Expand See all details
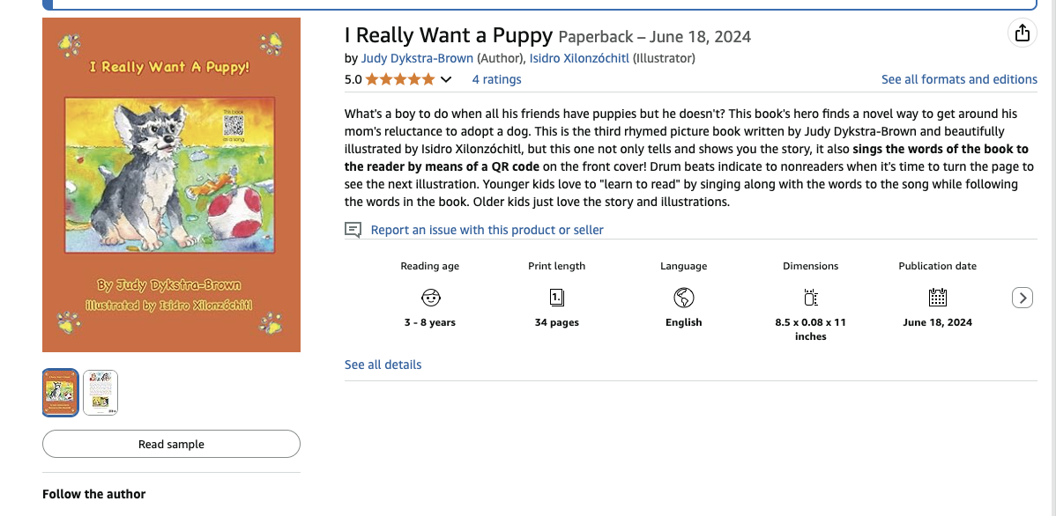The width and height of the screenshot is (1056, 516). point(383,365)
